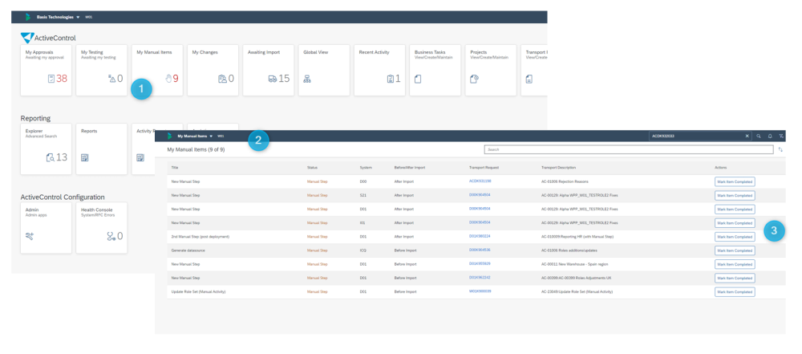Open the Explorer Advanced Search icon

click(50, 157)
